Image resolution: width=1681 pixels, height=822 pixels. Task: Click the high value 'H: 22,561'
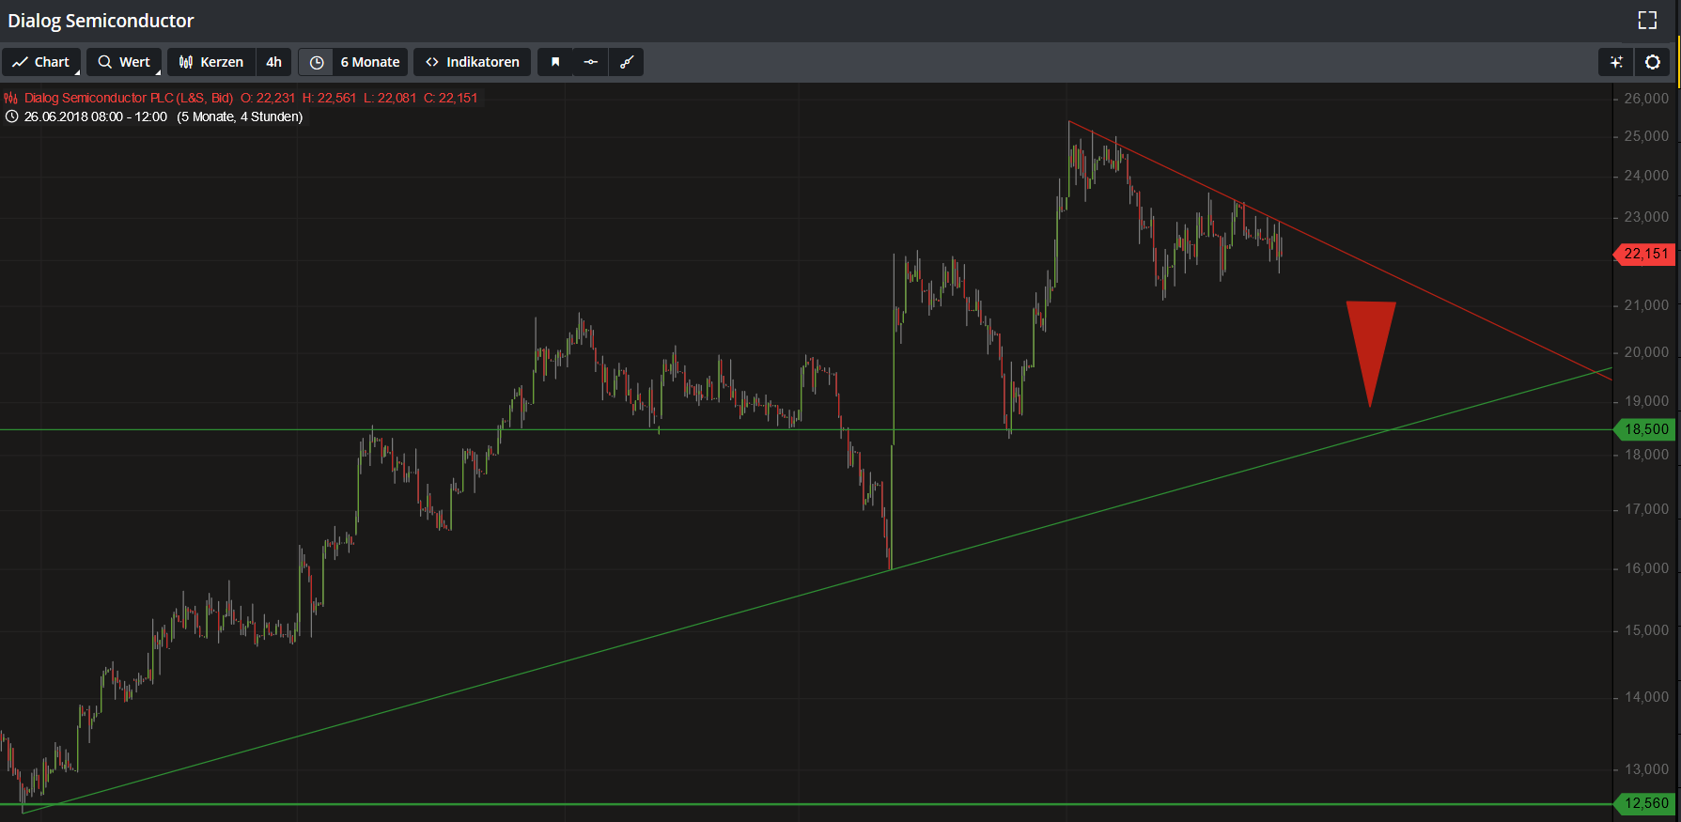click(x=330, y=98)
